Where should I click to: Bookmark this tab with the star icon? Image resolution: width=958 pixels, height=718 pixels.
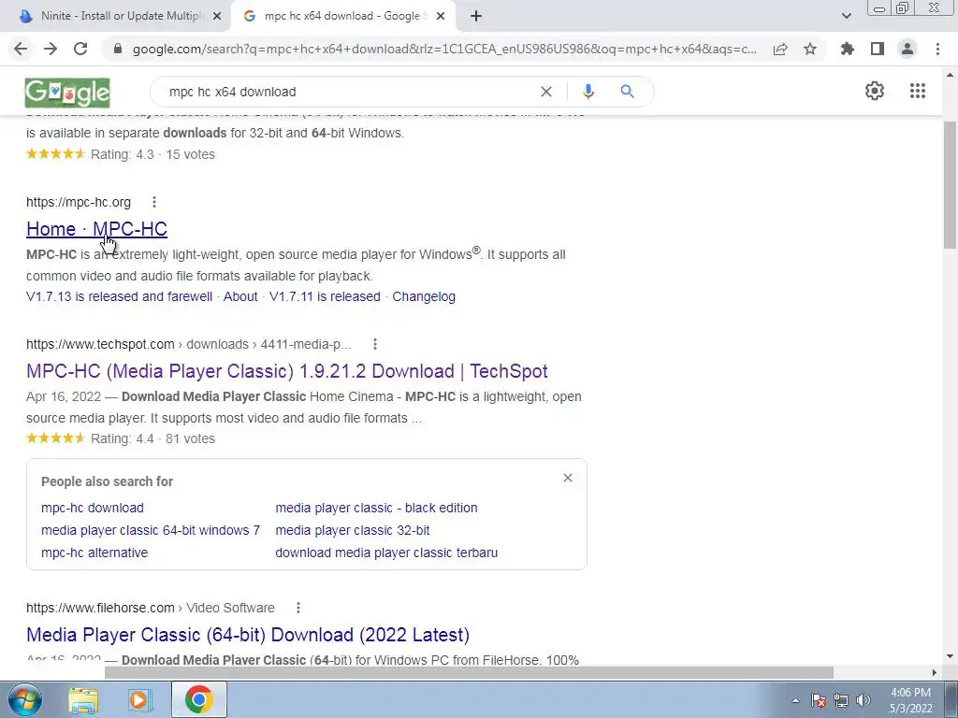point(810,49)
